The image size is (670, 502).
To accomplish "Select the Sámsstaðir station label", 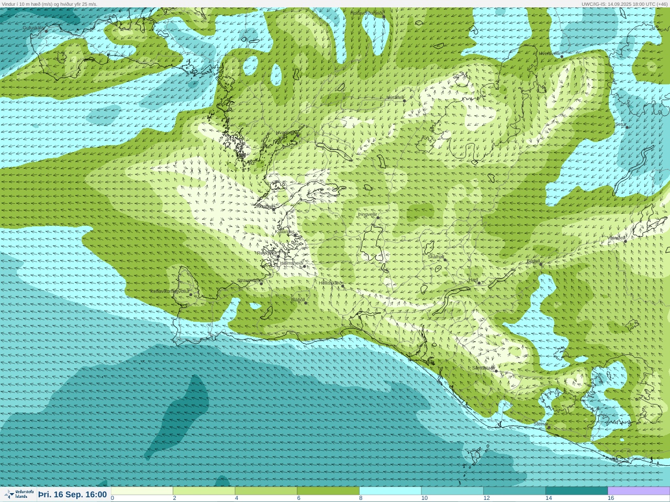I will [x=484, y=368].
